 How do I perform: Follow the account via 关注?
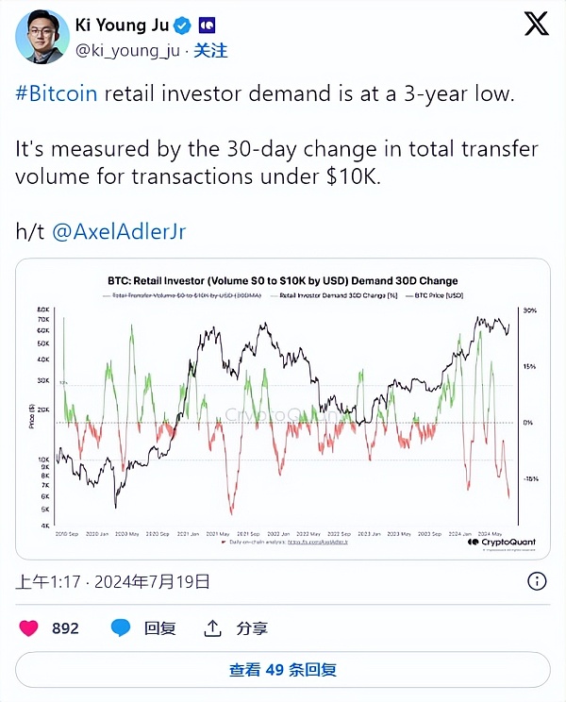click(x=210, y=50)
